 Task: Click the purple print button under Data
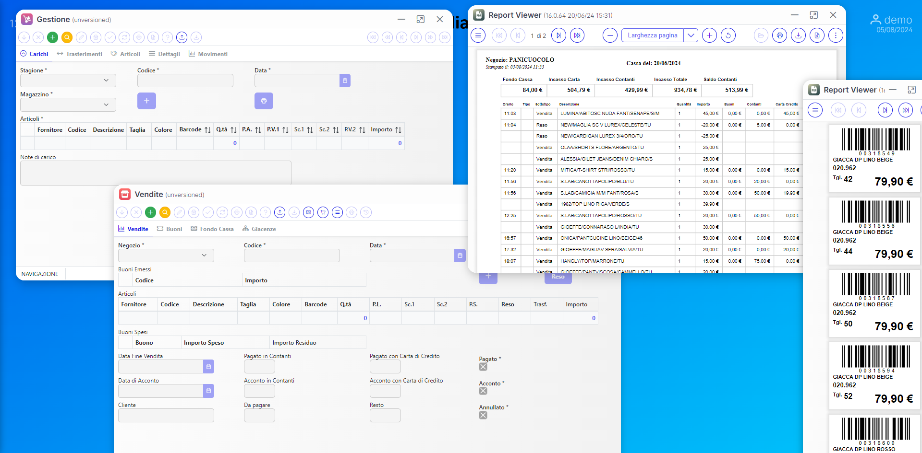(264, 101)
